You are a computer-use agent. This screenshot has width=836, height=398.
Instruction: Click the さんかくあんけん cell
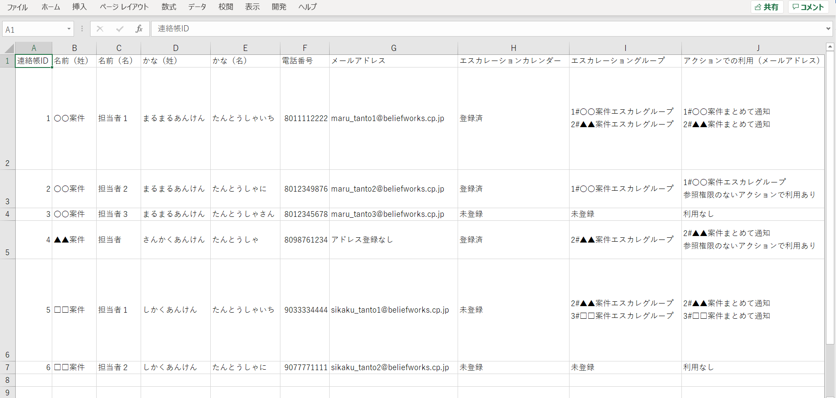tap(176, 240)
